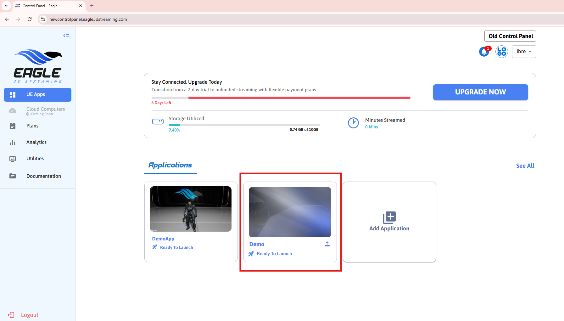Follow the See All link
This screenshot has height=321, width=564.
pyautogui.click(x=525, y=166)
